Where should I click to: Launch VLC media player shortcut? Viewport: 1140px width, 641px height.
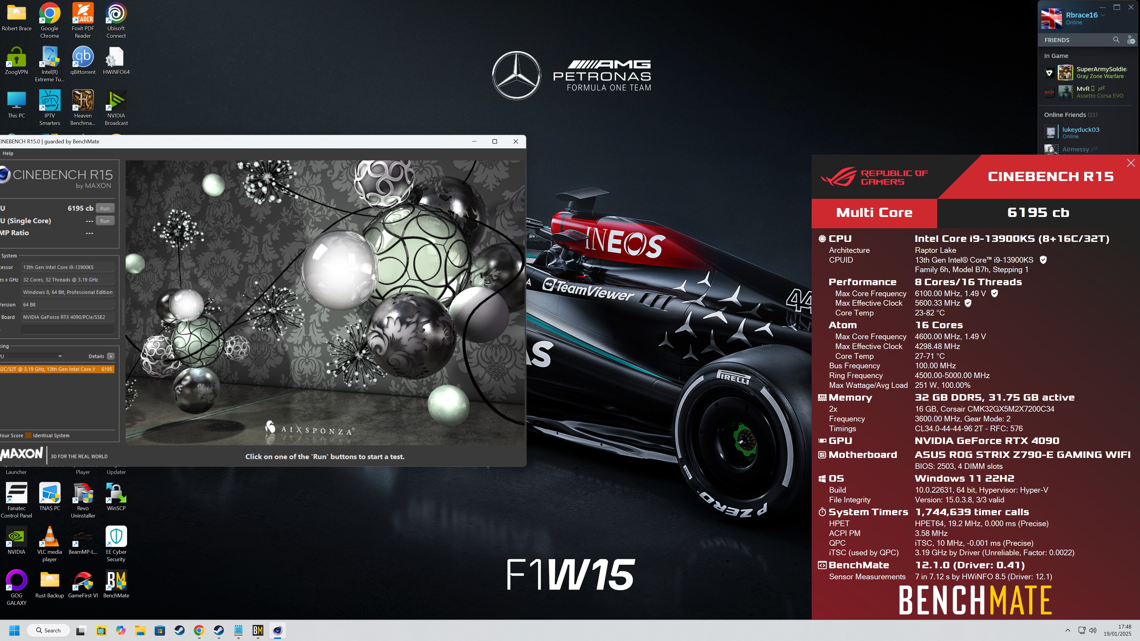pyautogui.click(x=50, y=544)
